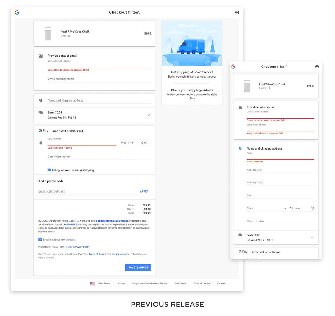Open Sales Terms in the footer
This screenshot has width=335, height=316.
coord(180,284)
